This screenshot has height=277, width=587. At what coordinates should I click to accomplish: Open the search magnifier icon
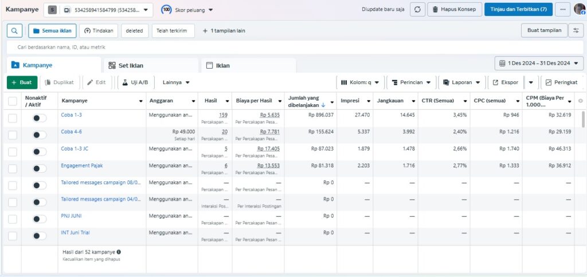(14, 31)
